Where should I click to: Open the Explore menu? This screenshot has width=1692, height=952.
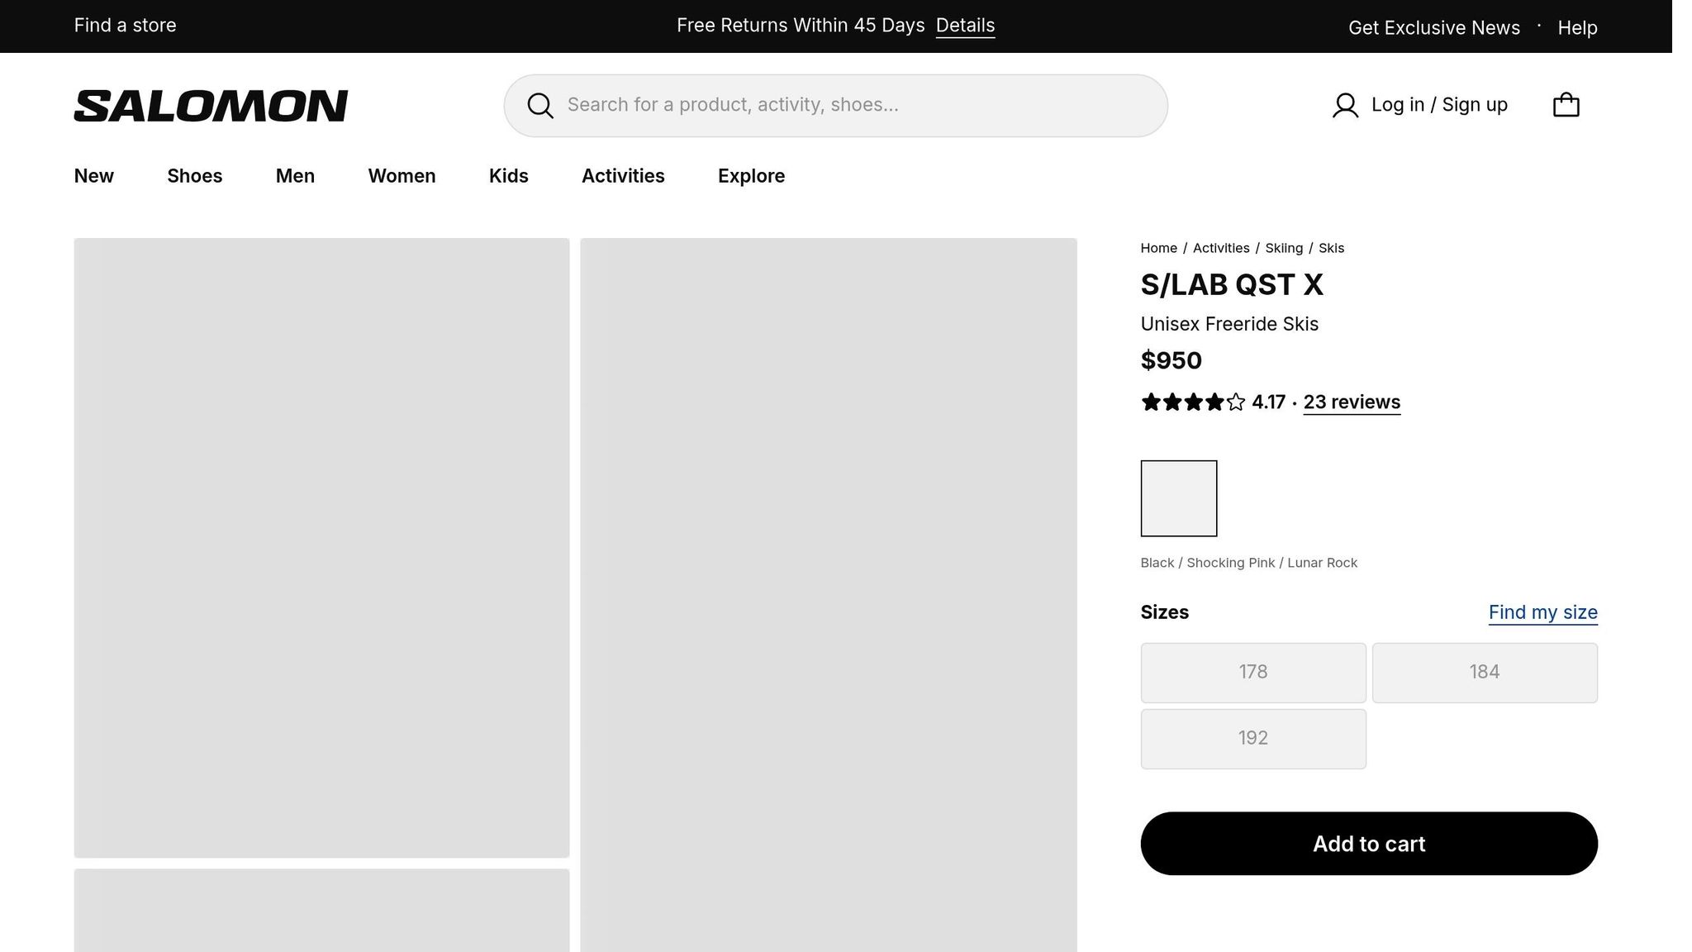coord(751,176)
